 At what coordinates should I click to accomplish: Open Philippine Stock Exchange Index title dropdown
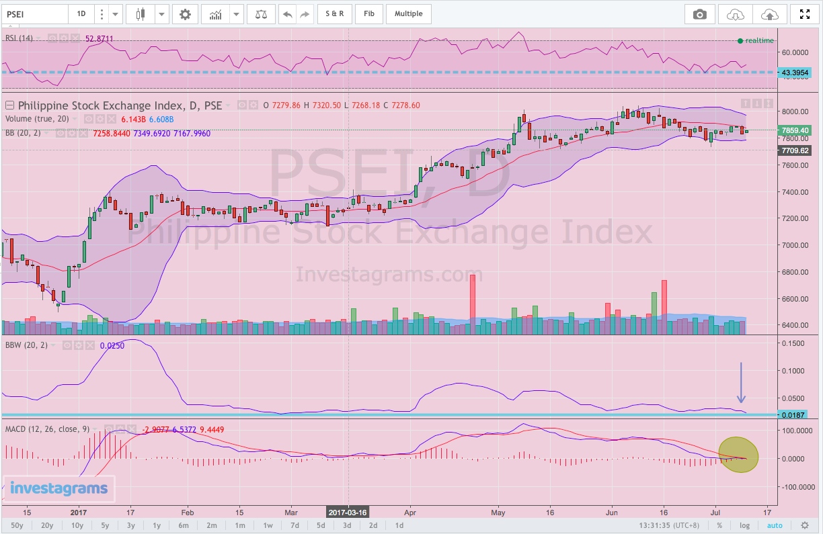click(227, 105)
